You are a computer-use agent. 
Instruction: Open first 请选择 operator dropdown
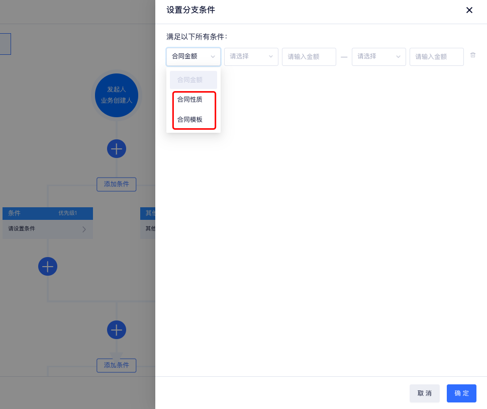point(251,57)
